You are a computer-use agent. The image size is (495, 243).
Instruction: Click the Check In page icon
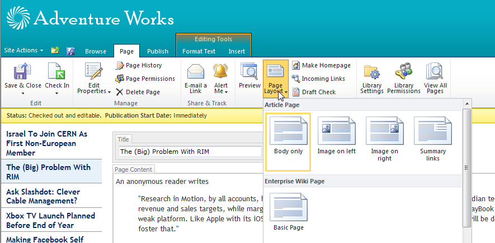[x=56, y=71]
